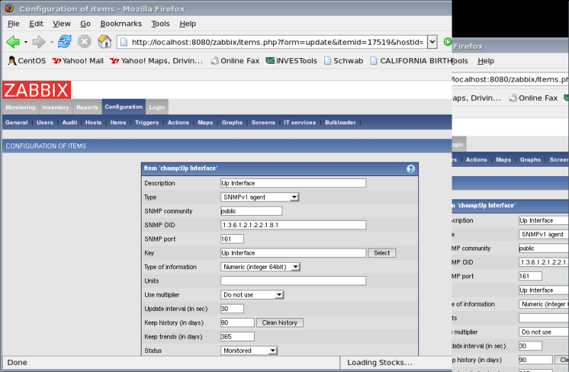Click the browser Back arrow button
569x372 pixels.
(x=13, y=42)
